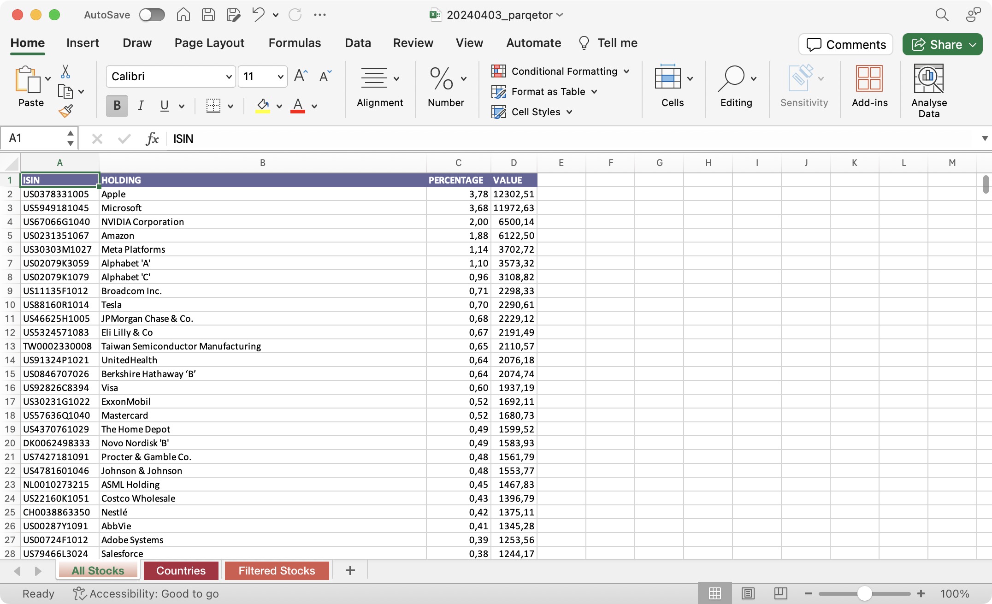Click the Undo arrow icon
The width and height of the screenshot is (992, 604).
coord(258,15)
